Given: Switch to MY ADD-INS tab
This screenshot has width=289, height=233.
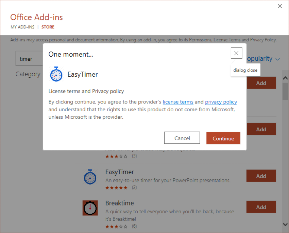Looking at the screenshot, I should tap(22, 27).
